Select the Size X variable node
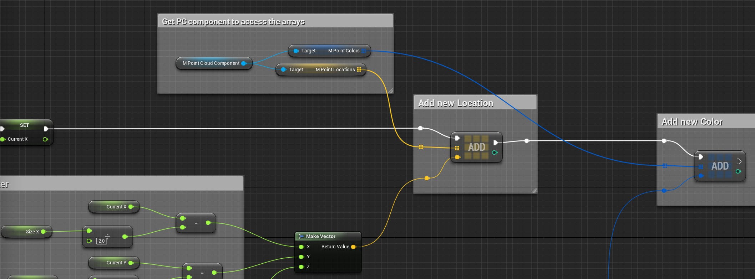Image resolution: width=755 pixels, height=279 pixels. tap(27, 232)
